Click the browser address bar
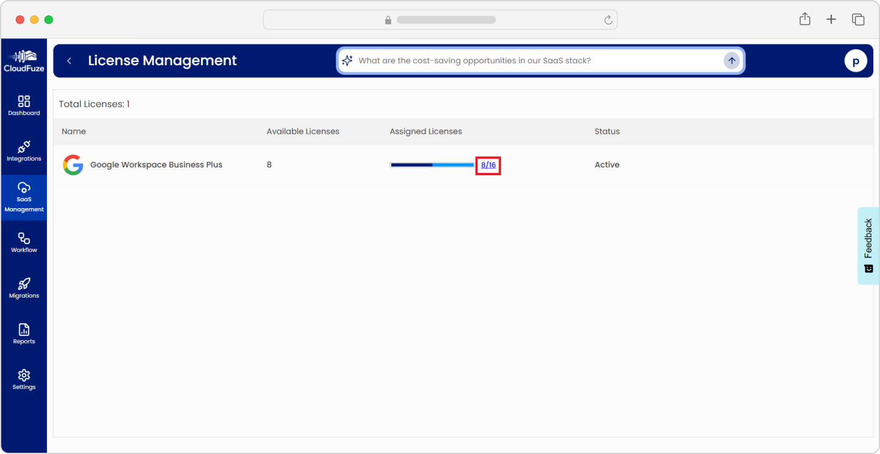The height and width of the screenshot is (454, 880). click(x=440, y=19)
